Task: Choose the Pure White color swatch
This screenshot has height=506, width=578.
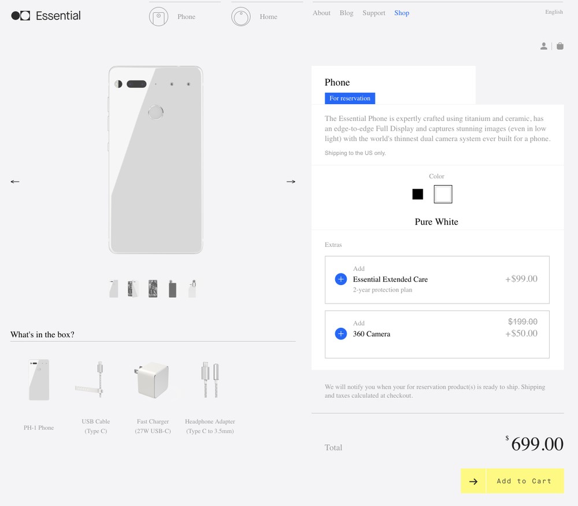Action: pos(443,194)
